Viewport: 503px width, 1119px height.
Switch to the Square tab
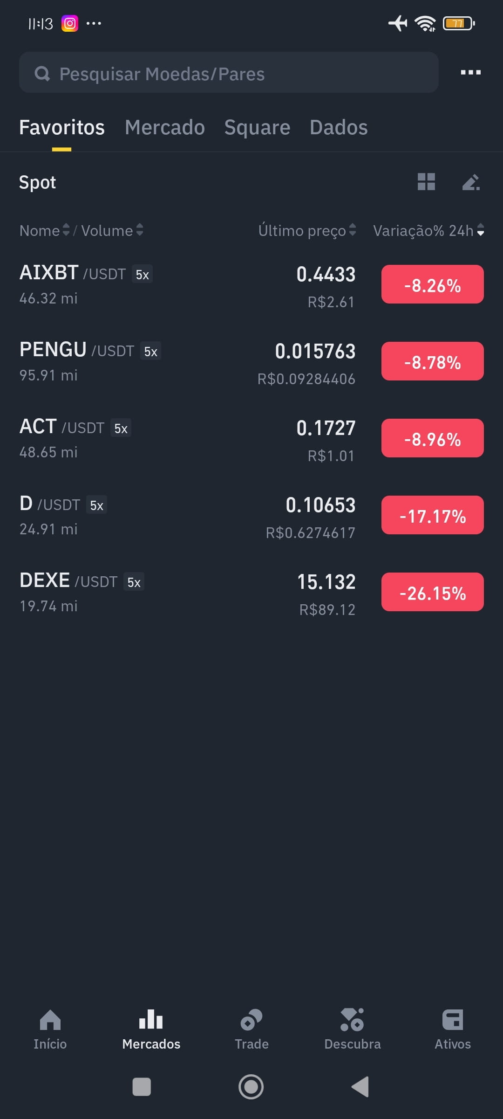pos(257,128)
